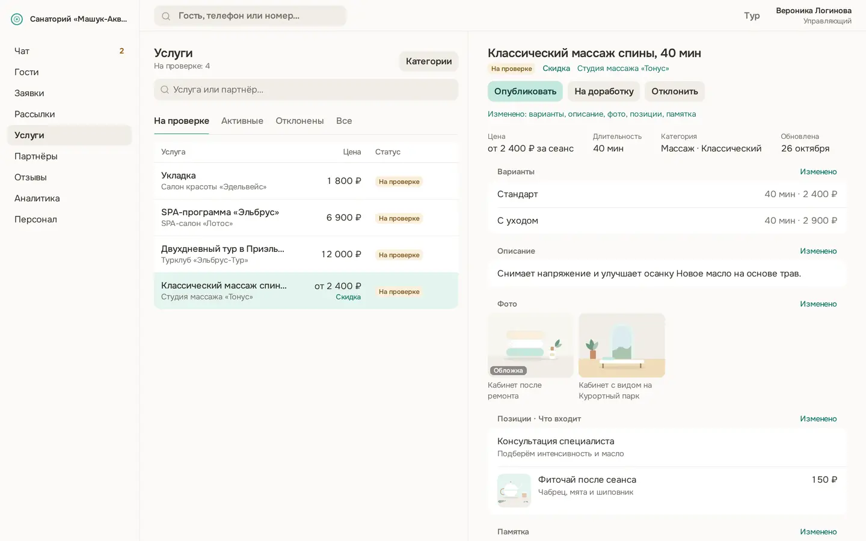Go to «Отзывы» page

[69, 177]
